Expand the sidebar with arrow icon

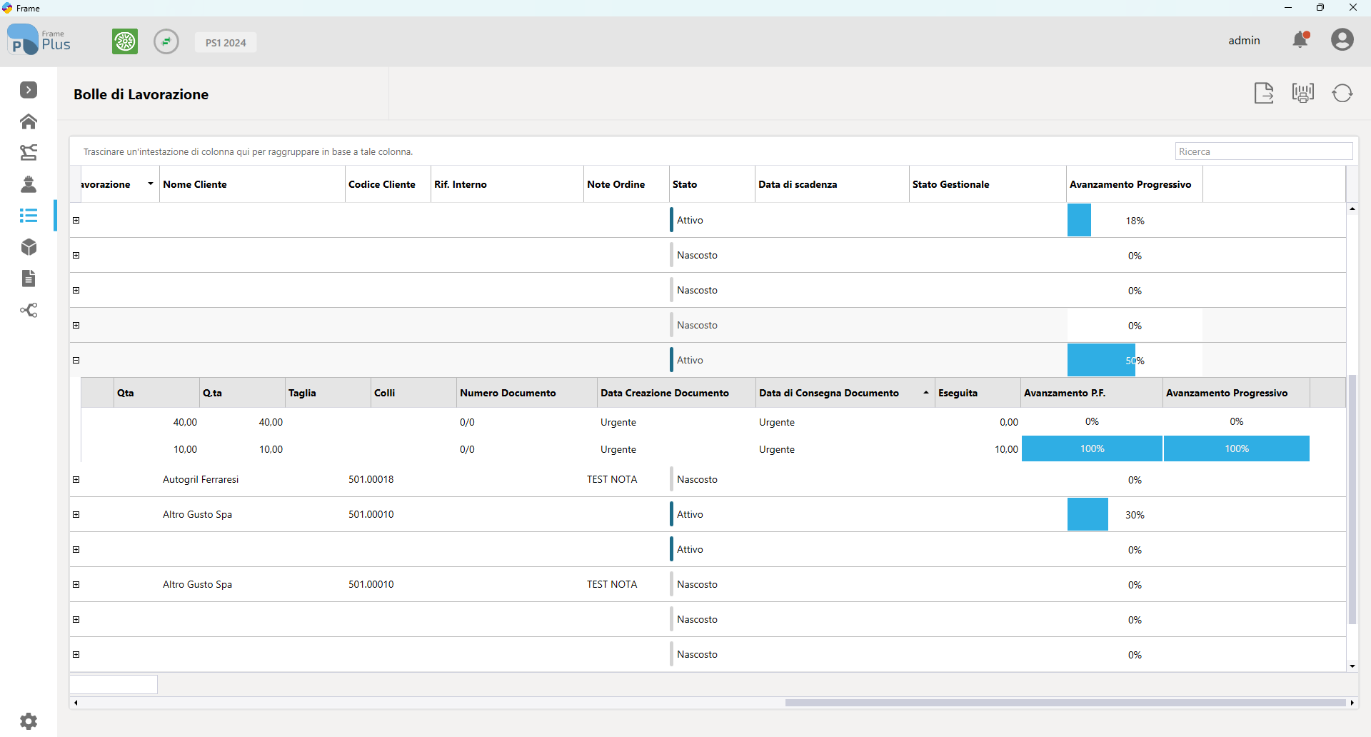29,90
